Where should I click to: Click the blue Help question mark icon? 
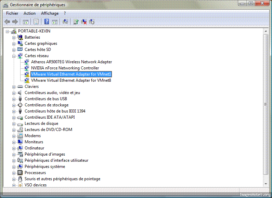[x=47, y=22]
